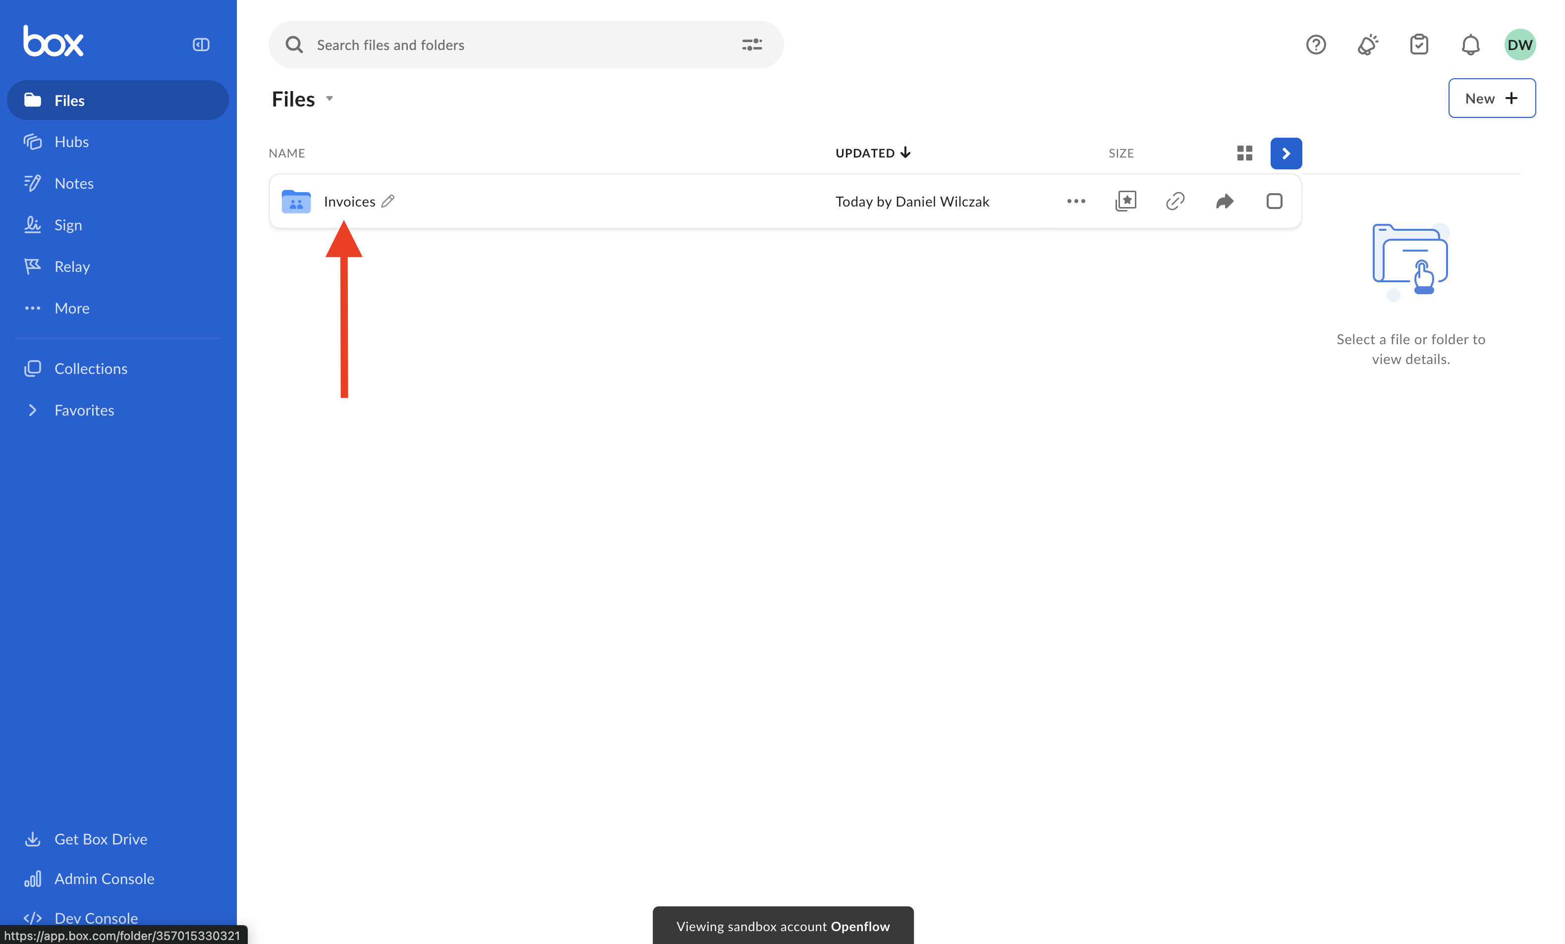Viewport: 1565px width, 944px height.
Task: Copy shared link for Invoices folder
Action: coord(1174,201)
